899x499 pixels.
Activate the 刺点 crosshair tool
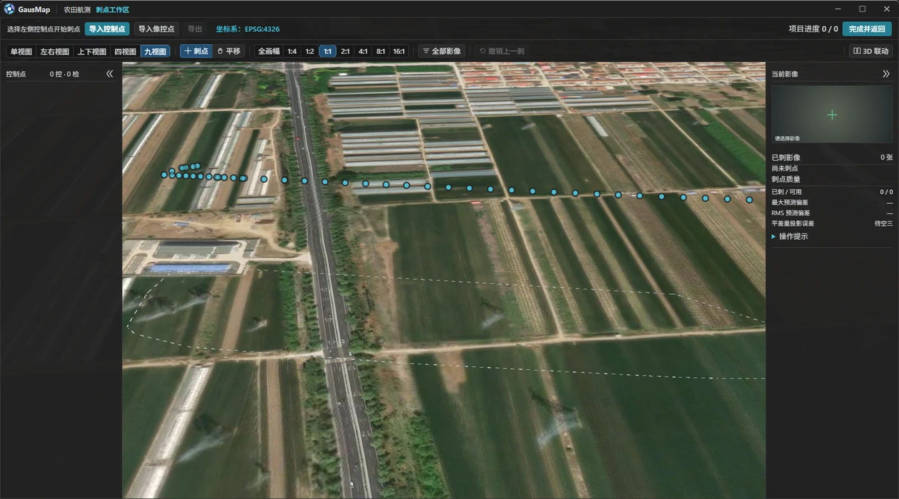(197, 51)
